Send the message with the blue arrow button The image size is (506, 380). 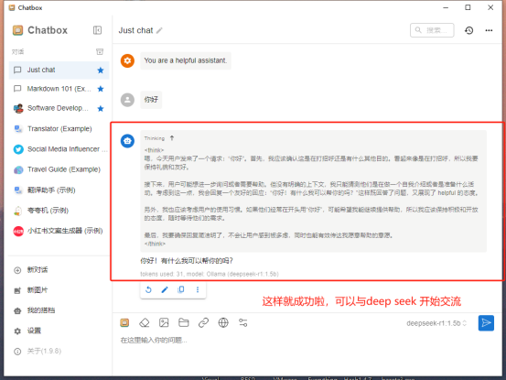pyautogui.click(x=486, y=323)
